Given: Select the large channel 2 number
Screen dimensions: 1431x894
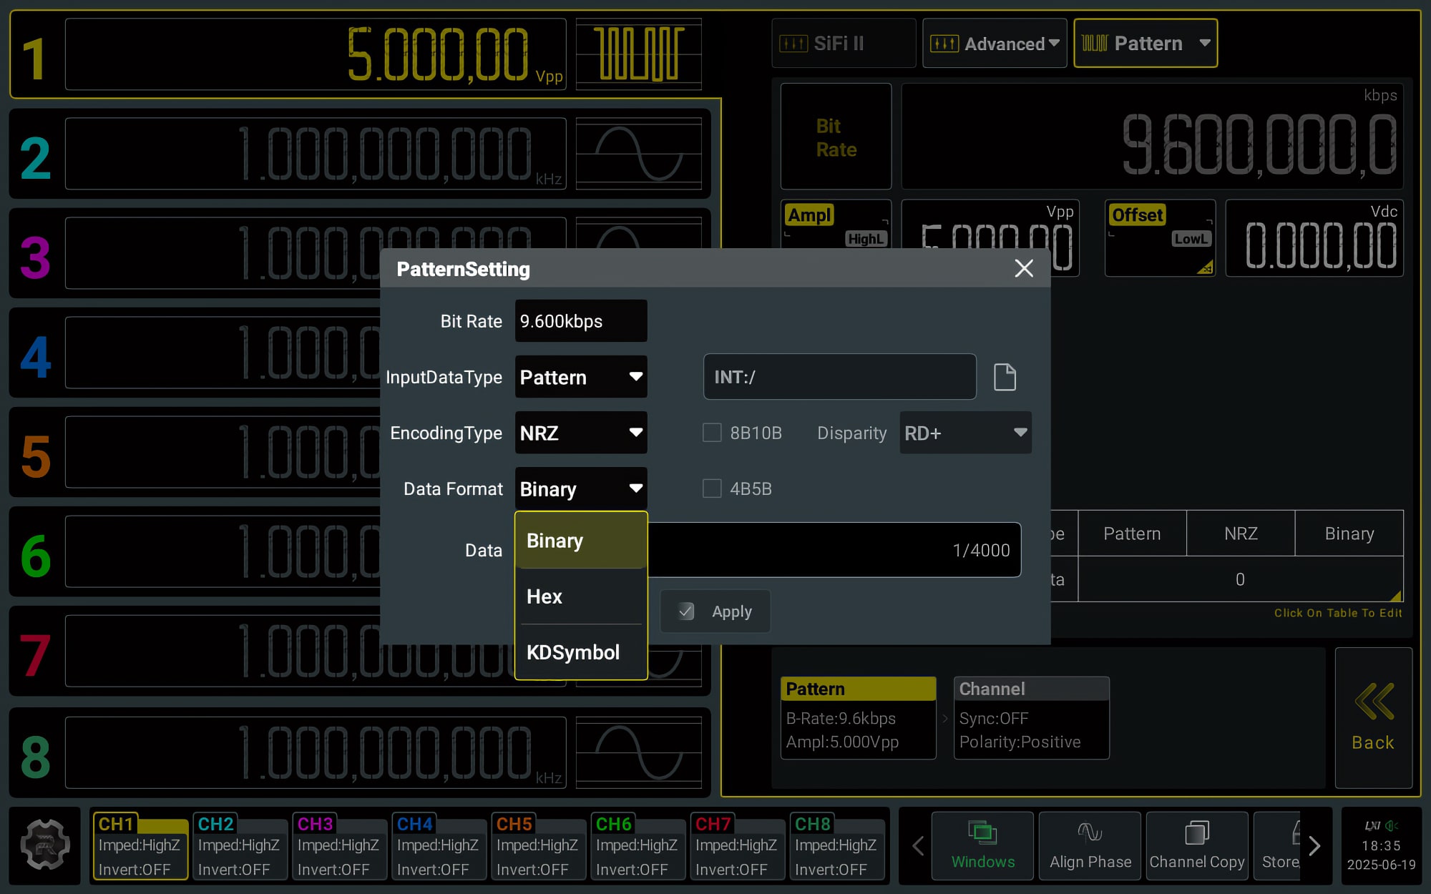Looking at the screenshot, I should click(34, 158).
